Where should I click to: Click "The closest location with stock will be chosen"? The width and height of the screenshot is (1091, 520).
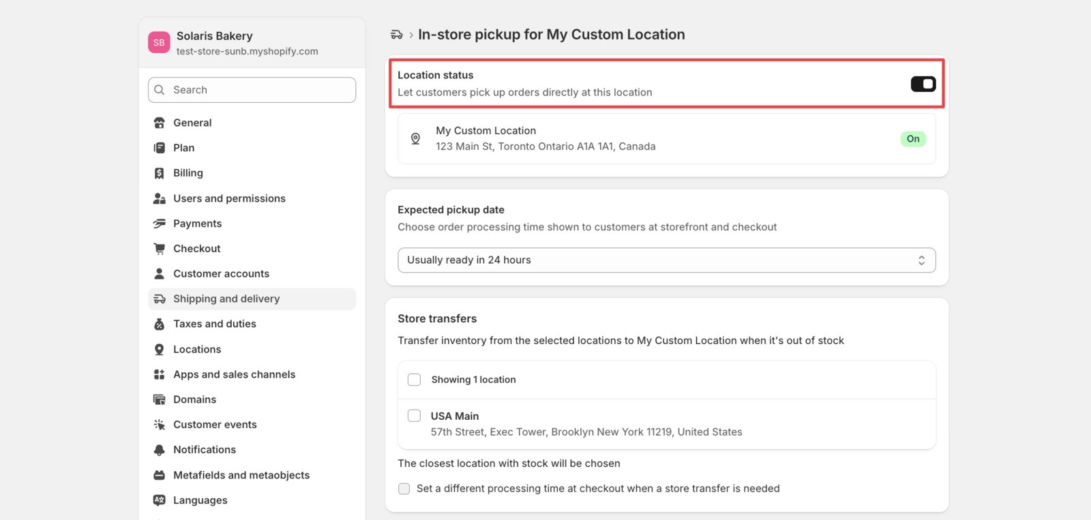(x=509, y=463)
